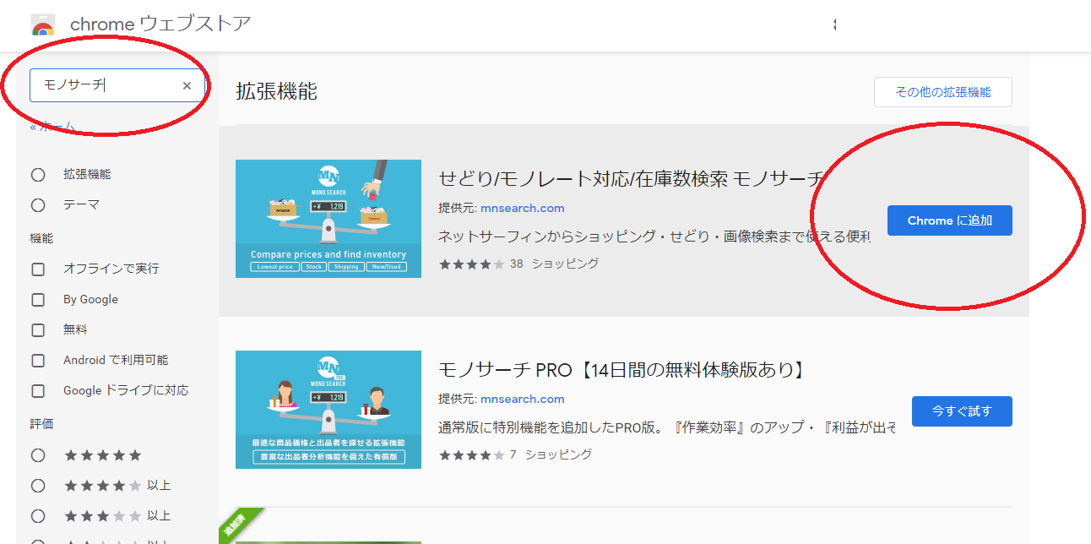Open mnsearch.com link under モノサーチ PRO
The height and width of the screenshot is (544, 1091).
[x=522, y=399]
